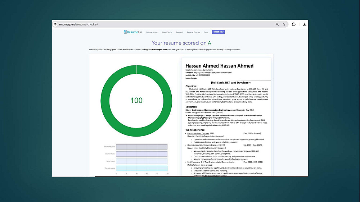
Task: Click the ORDER NOW button
Action: 219,32
